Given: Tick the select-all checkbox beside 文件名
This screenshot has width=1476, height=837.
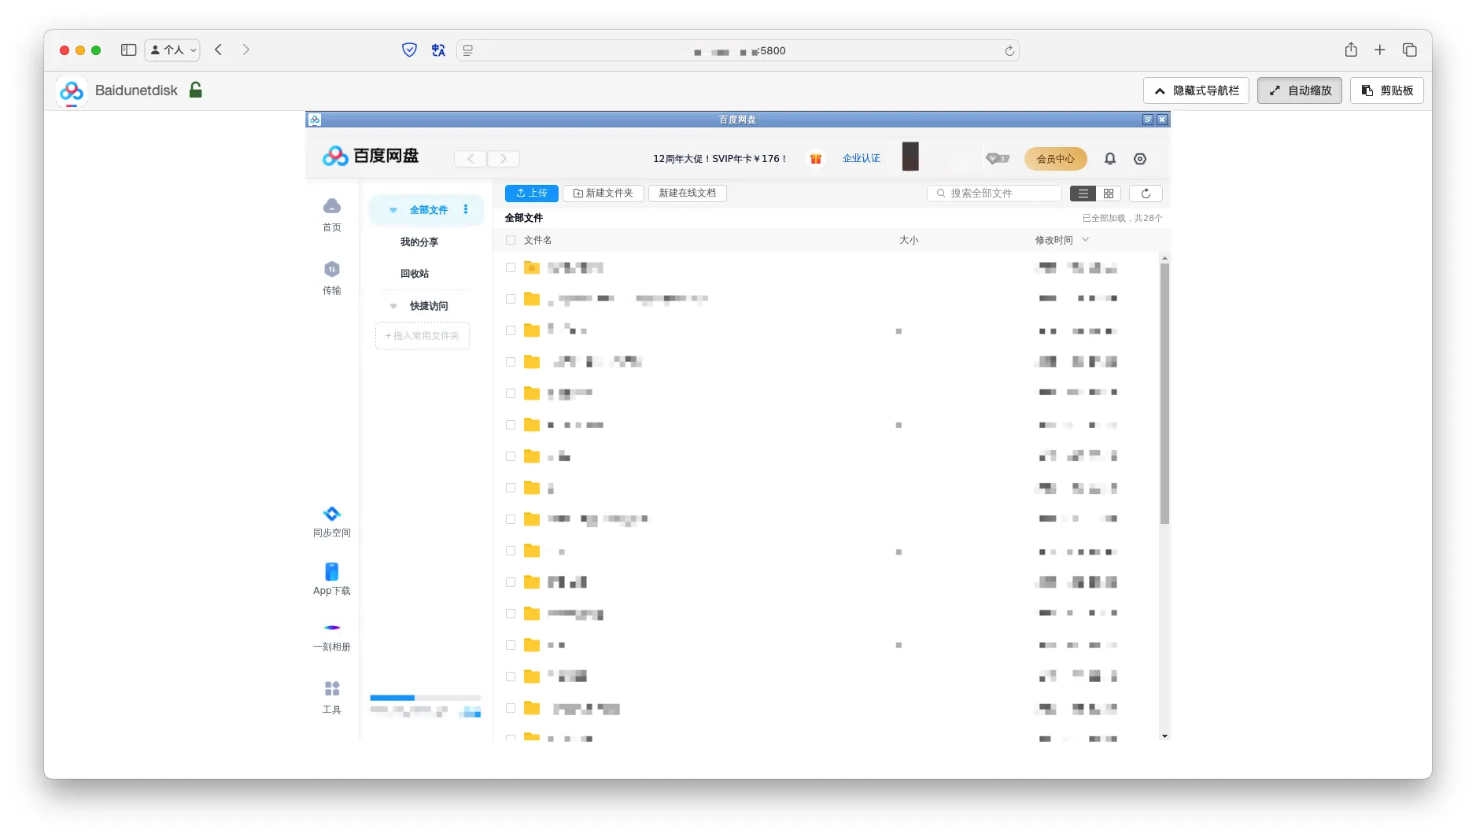Looking at the screenshot, I should coord(511,240).
